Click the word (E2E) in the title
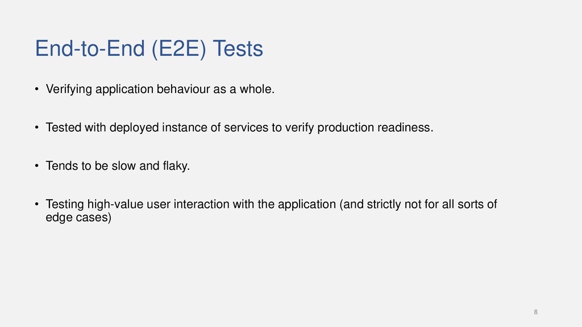This screenshot has height=327, width=582. [x=178, y=49]
